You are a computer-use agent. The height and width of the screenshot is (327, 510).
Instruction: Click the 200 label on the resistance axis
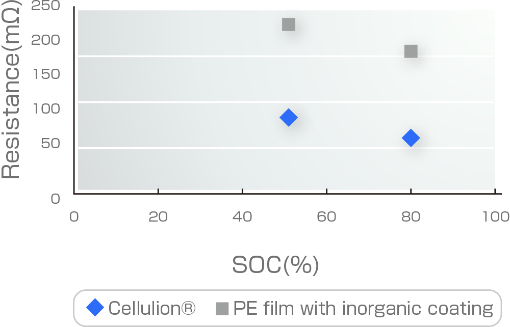tap(45, 40)
